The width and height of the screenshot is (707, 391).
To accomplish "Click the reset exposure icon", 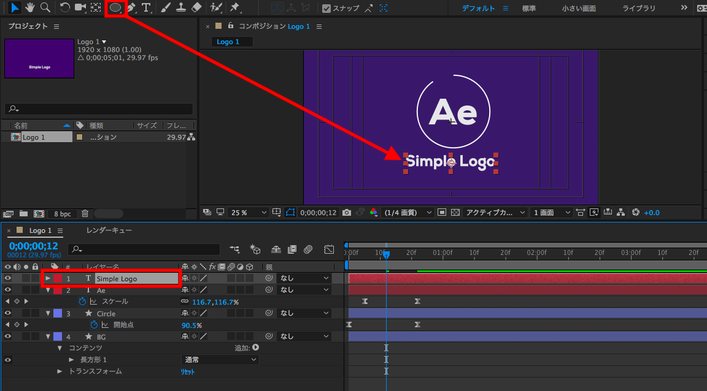I will click(636, 213).
